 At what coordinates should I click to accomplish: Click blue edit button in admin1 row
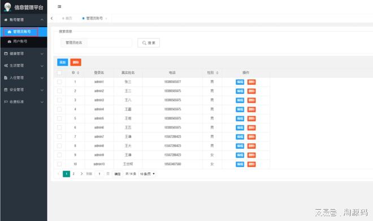point(240,82)
